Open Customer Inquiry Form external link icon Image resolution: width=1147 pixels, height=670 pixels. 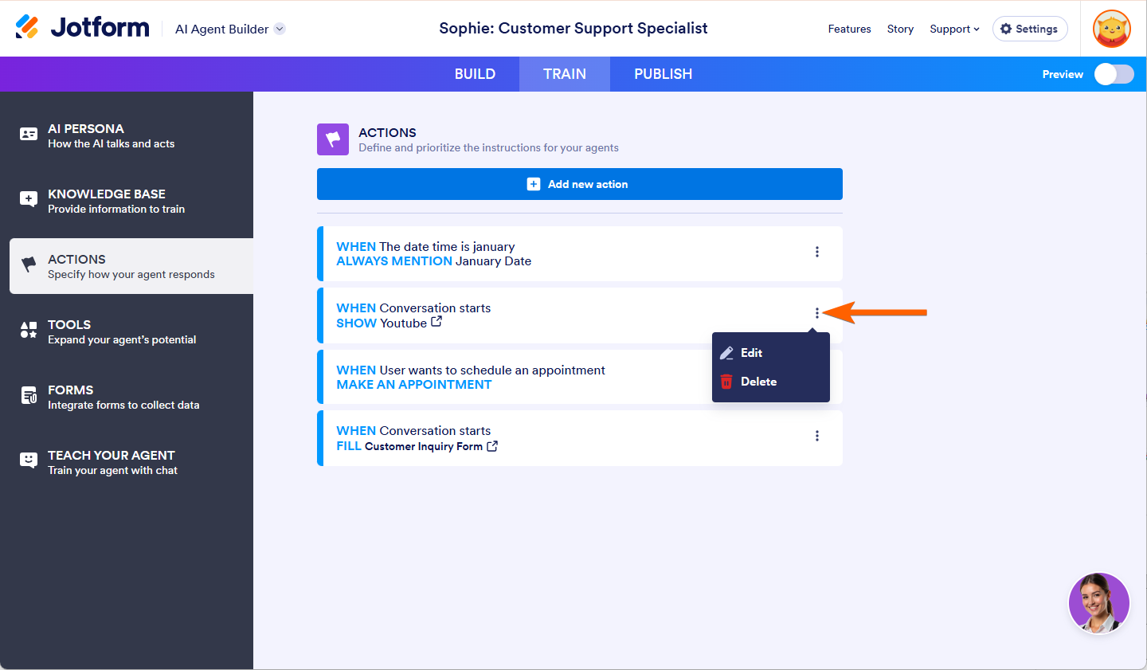pyautogui.click(x=492, y=446)
